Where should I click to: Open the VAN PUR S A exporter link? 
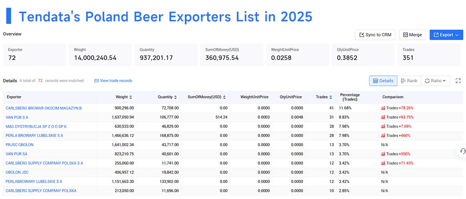click(17, 117)
